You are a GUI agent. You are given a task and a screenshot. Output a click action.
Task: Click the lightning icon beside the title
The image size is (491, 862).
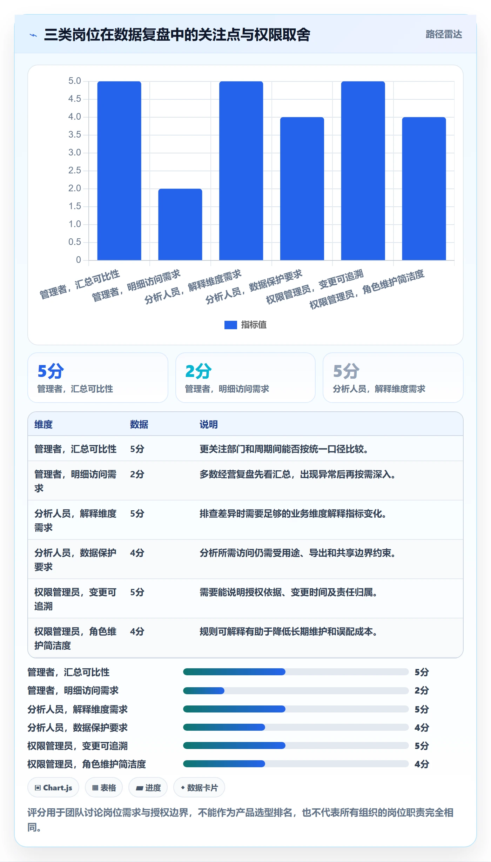pos(33,35)
